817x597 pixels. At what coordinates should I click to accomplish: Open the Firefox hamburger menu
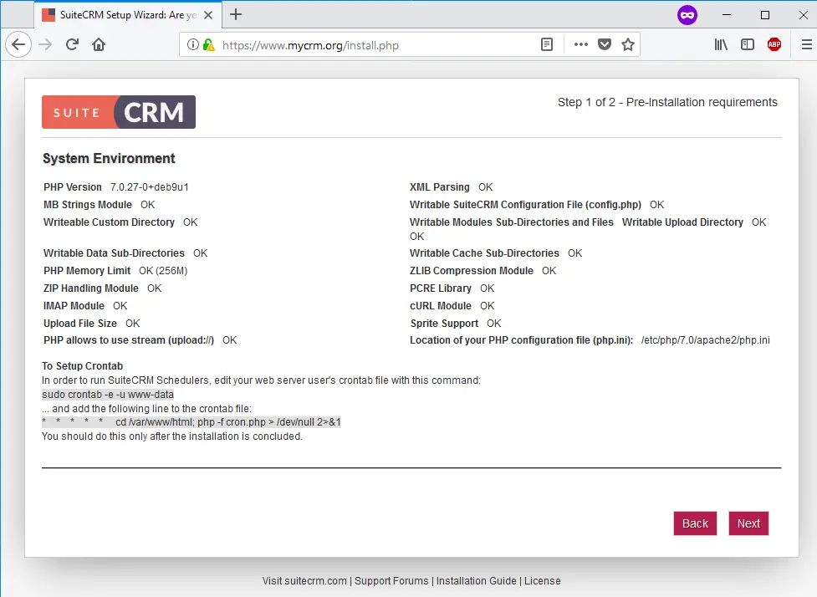point(806,45)
